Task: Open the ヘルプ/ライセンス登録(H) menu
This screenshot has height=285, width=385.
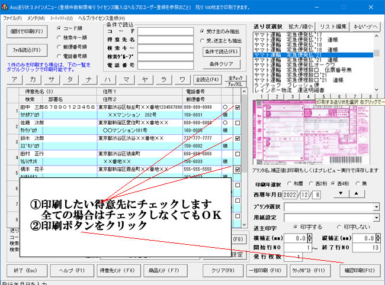Action: [x=103, y=18]
